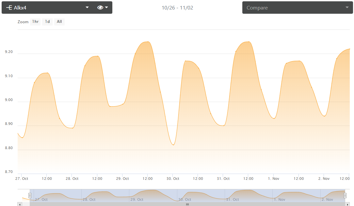
Task: Open the Compare dropdown
Action: pyautogui.click(x=297, y=8)
